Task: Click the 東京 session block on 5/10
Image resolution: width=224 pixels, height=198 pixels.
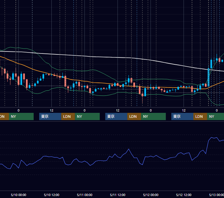Action: tap(50, 116)
